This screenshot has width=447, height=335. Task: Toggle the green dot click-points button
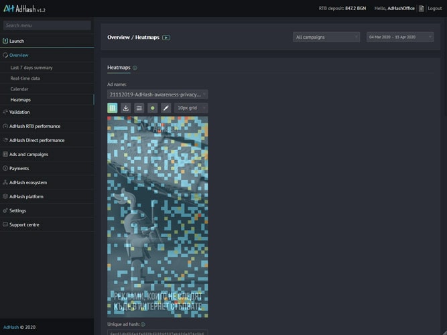pos(152,108)
